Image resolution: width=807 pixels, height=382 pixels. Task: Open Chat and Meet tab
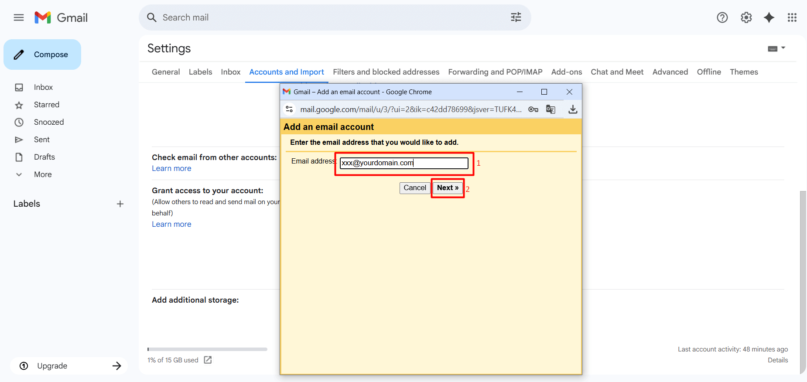[617, 72]
